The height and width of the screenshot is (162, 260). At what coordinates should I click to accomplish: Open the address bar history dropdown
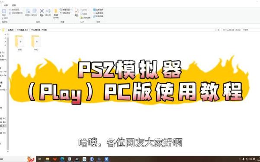pos(216,30)
